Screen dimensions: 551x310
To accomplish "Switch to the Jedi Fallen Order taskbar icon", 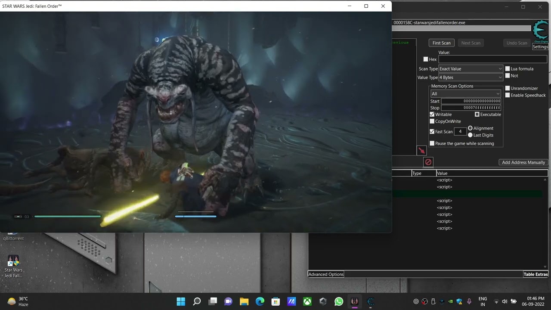I will (x=355, y=301).
